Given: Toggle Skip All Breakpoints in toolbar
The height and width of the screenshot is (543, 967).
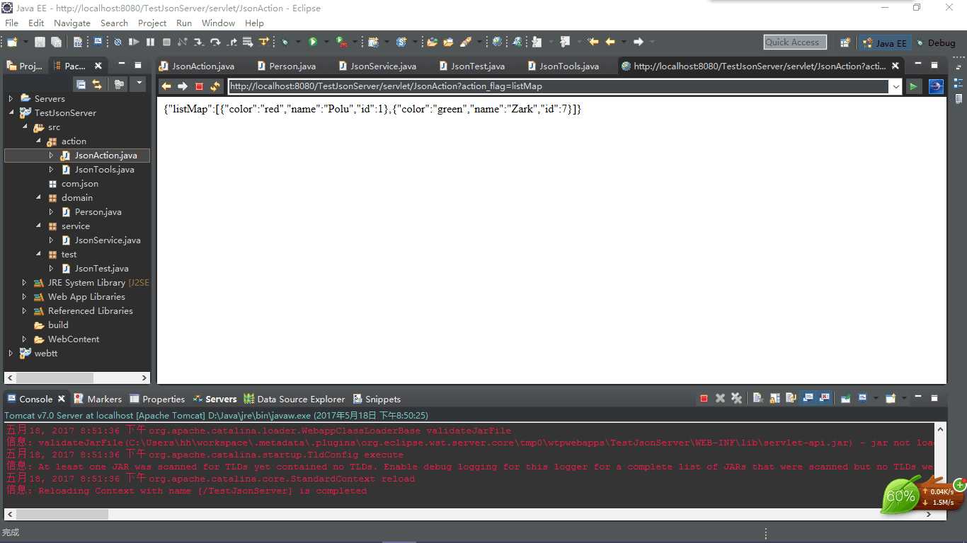Looking at the screenshot, I should click(x=118, y=42).
